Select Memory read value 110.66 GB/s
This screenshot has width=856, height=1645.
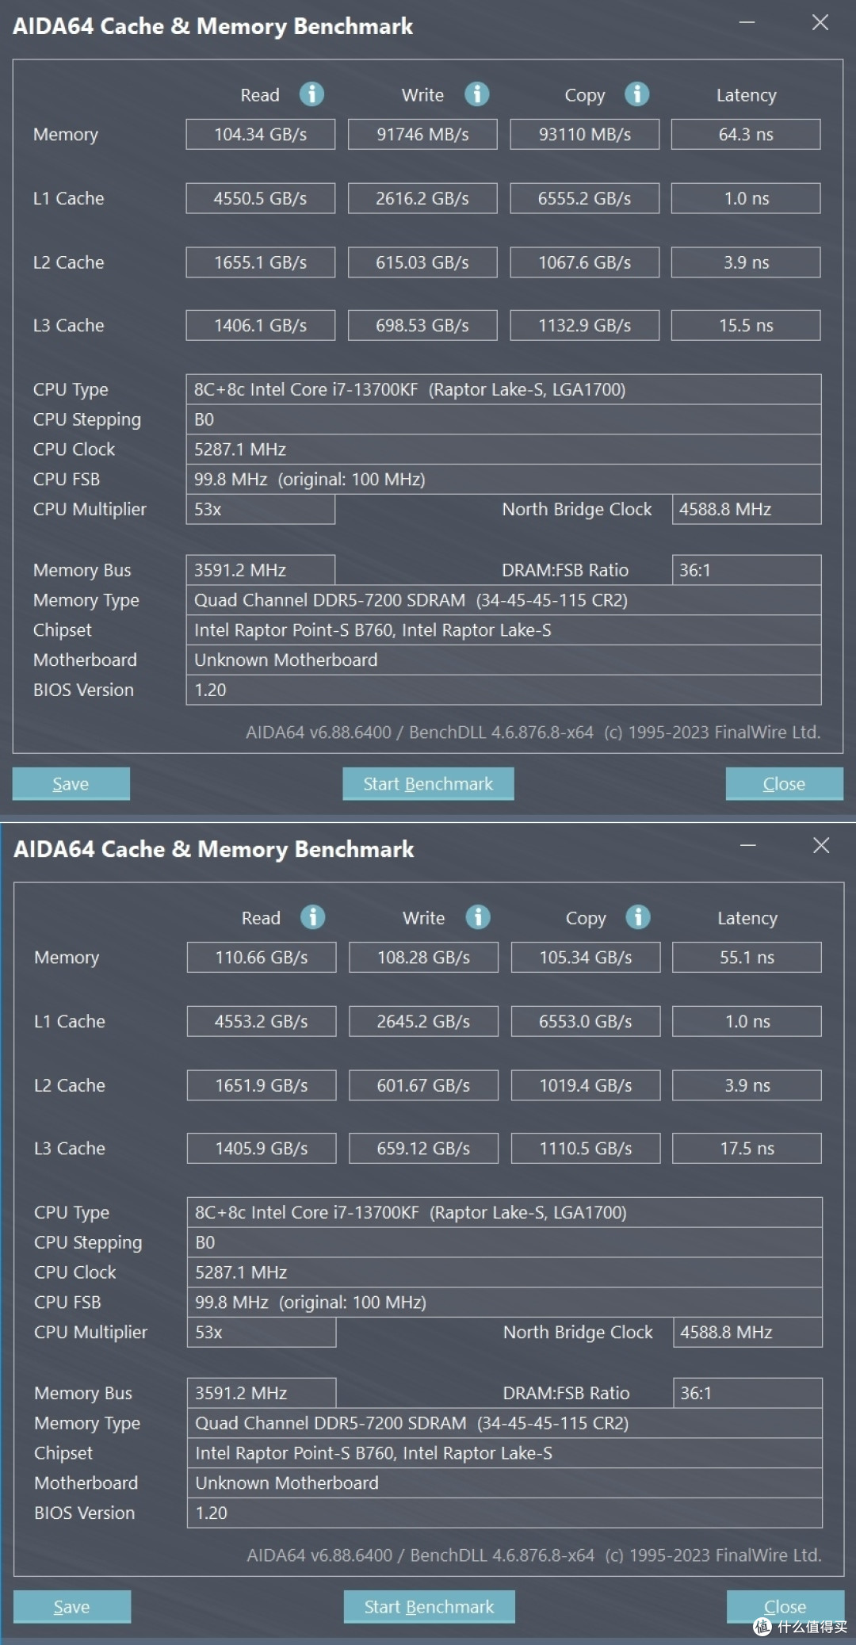(x=262, y=957)
